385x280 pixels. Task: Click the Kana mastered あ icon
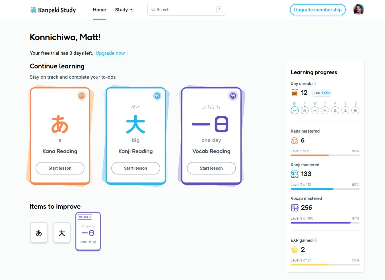(x=295, y=140)
